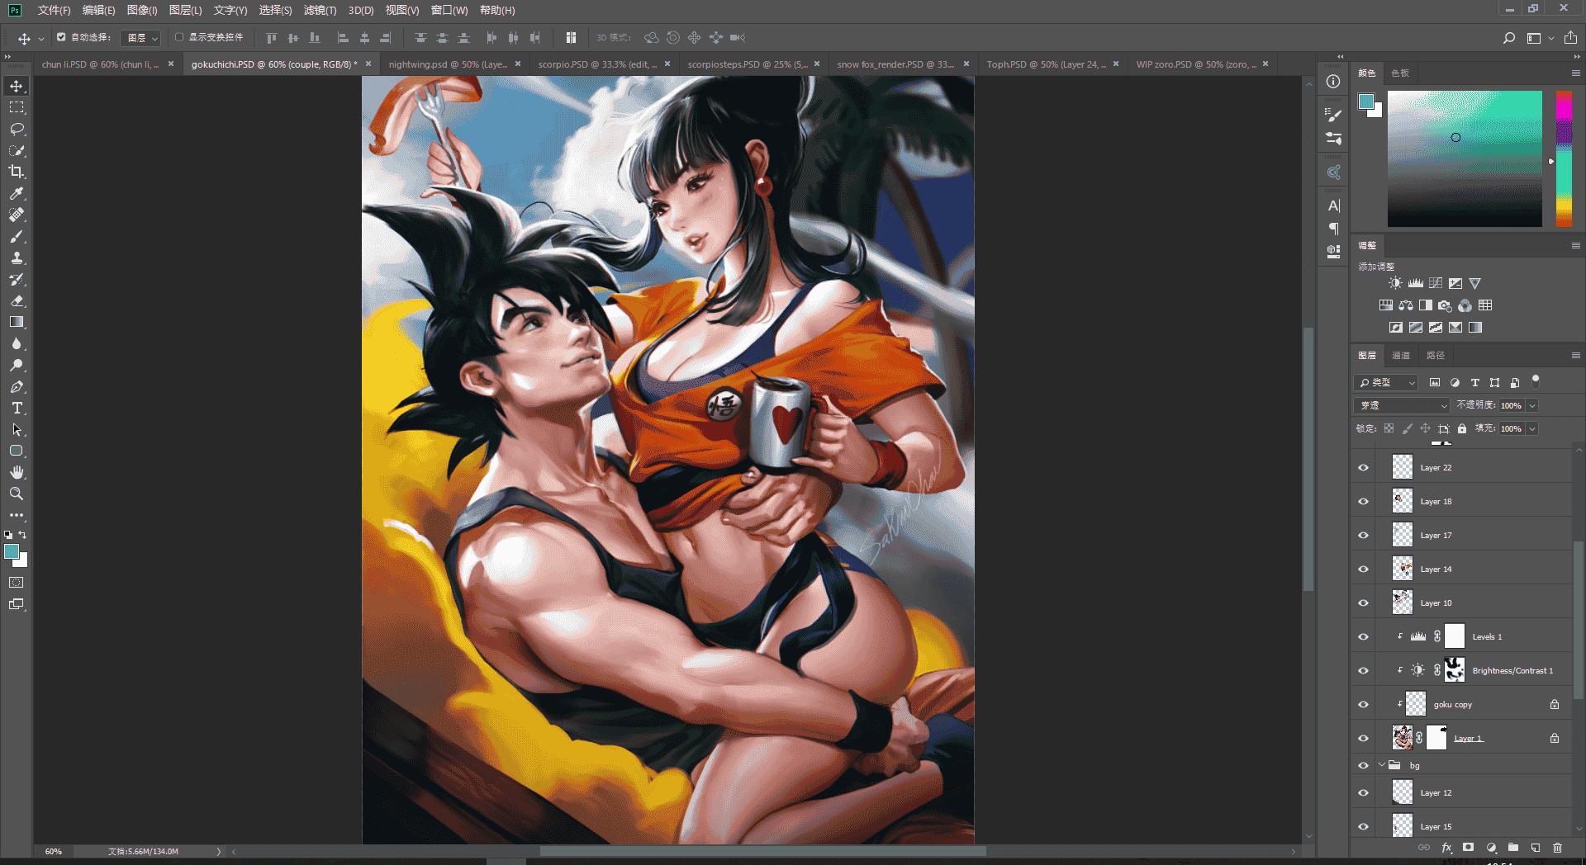Select the Eyedropper tool
The image size is (1586, 865).
(x=17, y=193)
